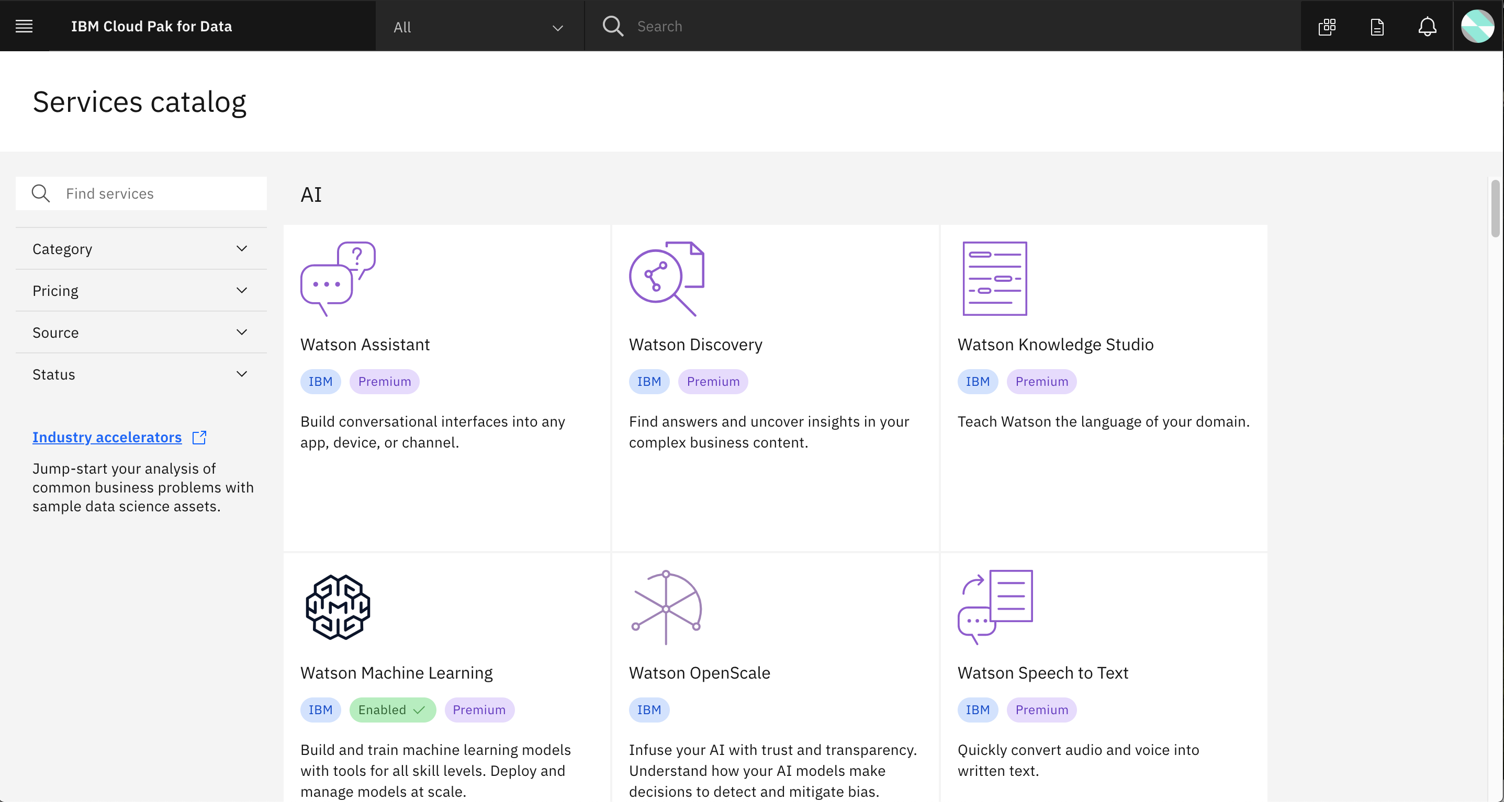Click the notifications bell icon
The image size is (1504, 802).
point(1427,26)
